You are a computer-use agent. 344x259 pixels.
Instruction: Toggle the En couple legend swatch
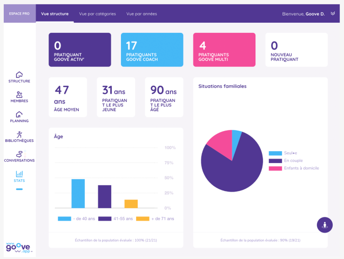click(x=275, y=161)
